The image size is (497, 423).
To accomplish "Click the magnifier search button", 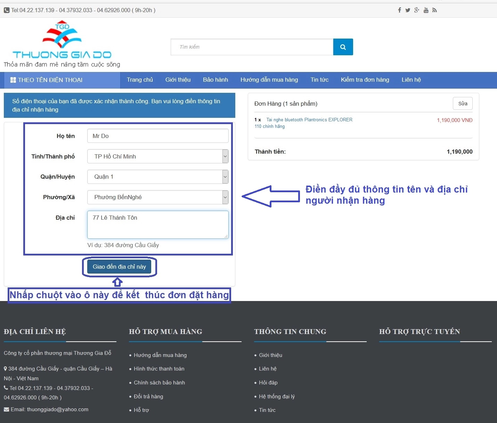I will click(343, 47).
